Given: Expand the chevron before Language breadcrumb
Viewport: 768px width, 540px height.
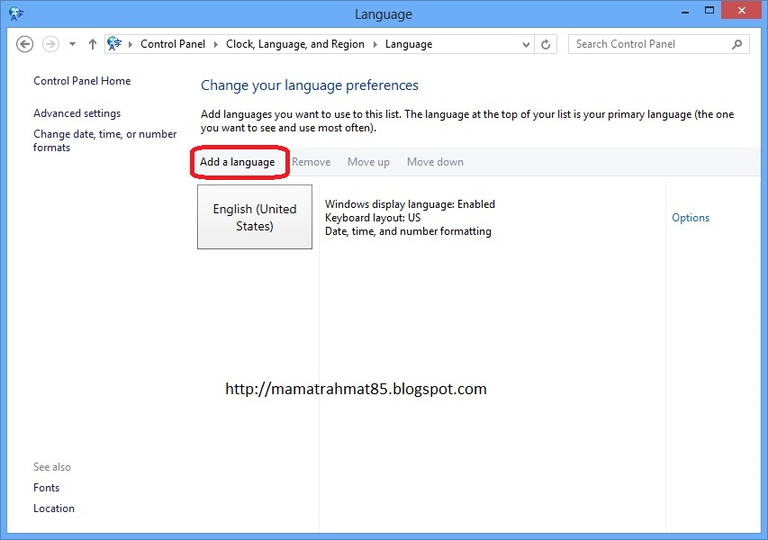Looking at the screenshot, I should (375, 45).
